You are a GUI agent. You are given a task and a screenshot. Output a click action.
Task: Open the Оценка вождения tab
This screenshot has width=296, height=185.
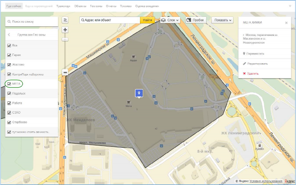[147, 6]
